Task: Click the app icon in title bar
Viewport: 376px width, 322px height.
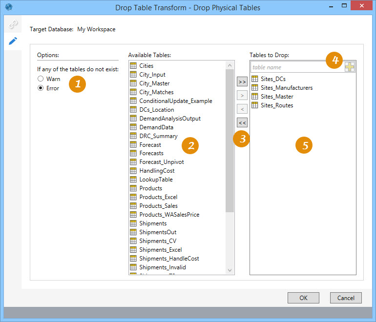Action: tap(8, 7)
